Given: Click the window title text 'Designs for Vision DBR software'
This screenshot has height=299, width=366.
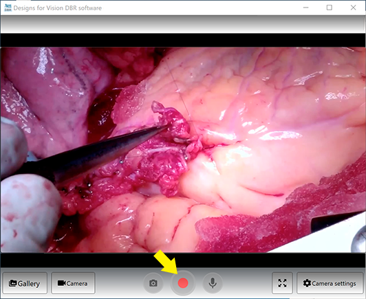Looking at the screenshot, I should coord(58,8).
